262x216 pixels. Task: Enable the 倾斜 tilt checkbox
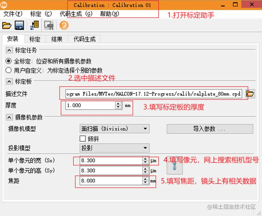(x=83, y=138)
